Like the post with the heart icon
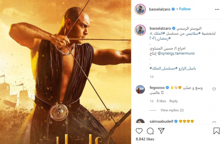This screenshot has width=221, height=144. tap(139, 131)
